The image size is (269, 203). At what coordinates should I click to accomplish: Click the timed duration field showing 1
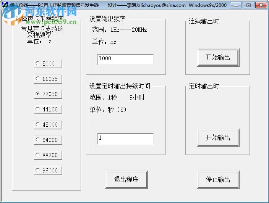click(x=125, y=139)
